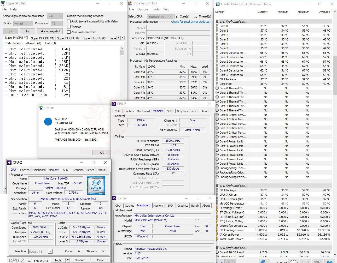Click the chip icon beside the topmost CPU [#0] header
The height and width of the screenshot is (263, 337).
(217, 22)
